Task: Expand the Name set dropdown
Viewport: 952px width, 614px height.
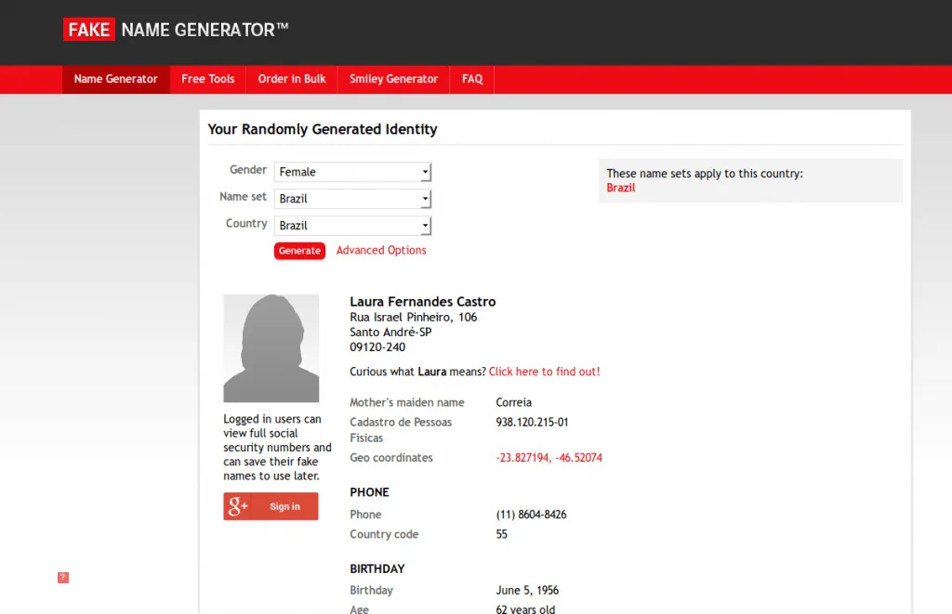Action: point(352,199)
